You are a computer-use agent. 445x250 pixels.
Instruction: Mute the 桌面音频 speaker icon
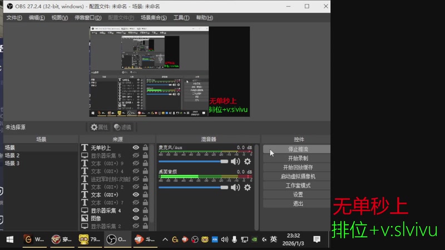pos(235,187)
